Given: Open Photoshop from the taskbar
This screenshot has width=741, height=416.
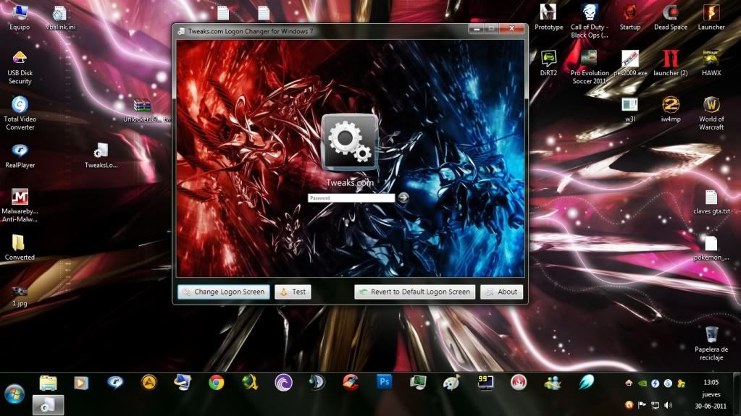Looking at the screenshot, I should [384, 381].
